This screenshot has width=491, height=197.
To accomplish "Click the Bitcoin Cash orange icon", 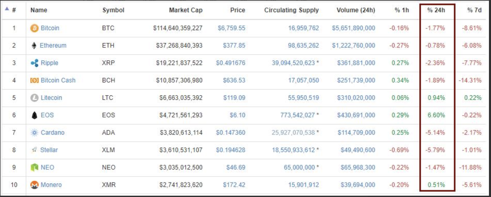I will click(34, 80).
